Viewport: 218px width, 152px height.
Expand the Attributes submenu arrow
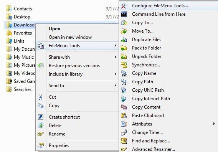pyautogui.click(x=214, y=124)
